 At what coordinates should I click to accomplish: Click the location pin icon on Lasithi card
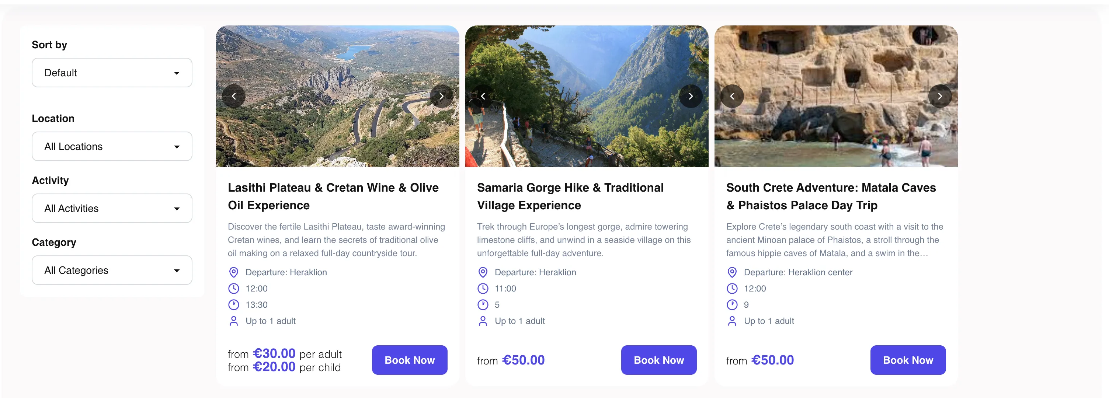click(x=233, y=272)
